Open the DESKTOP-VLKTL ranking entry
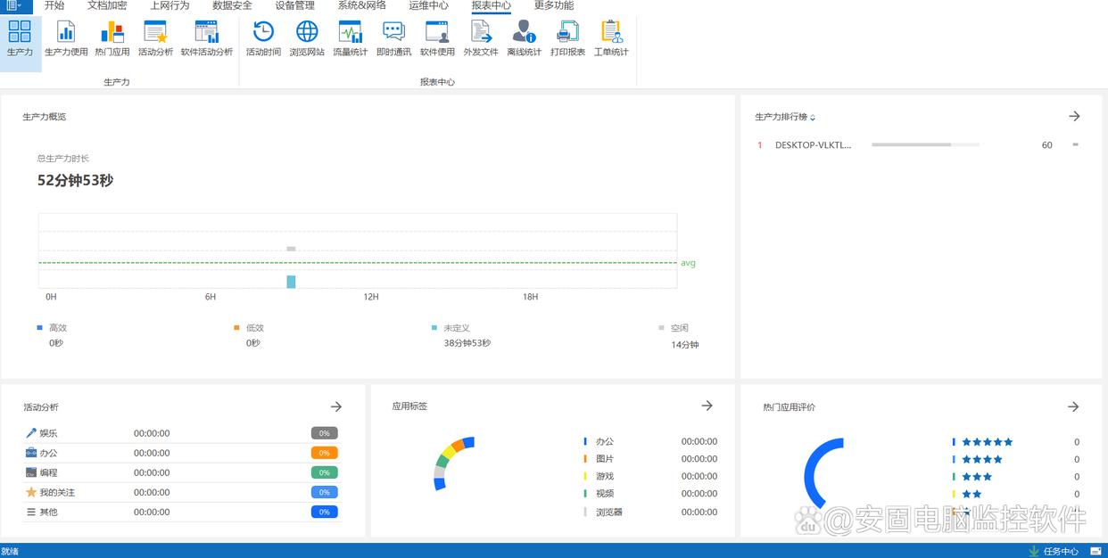Screen dimensions: 1108x558 813,144
